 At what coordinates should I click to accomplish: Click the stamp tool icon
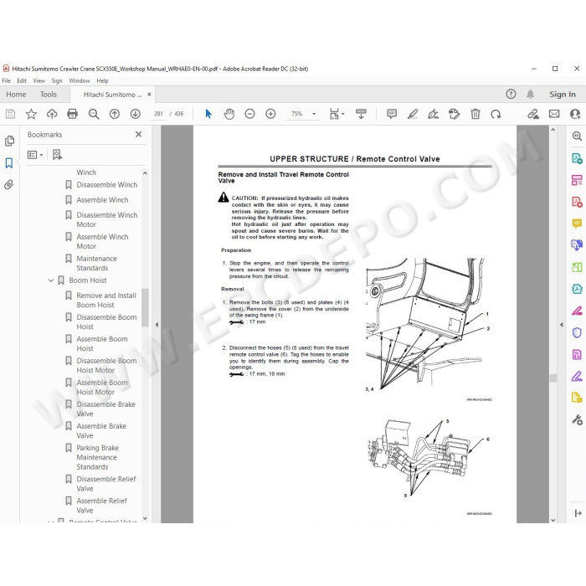[454, 114]
